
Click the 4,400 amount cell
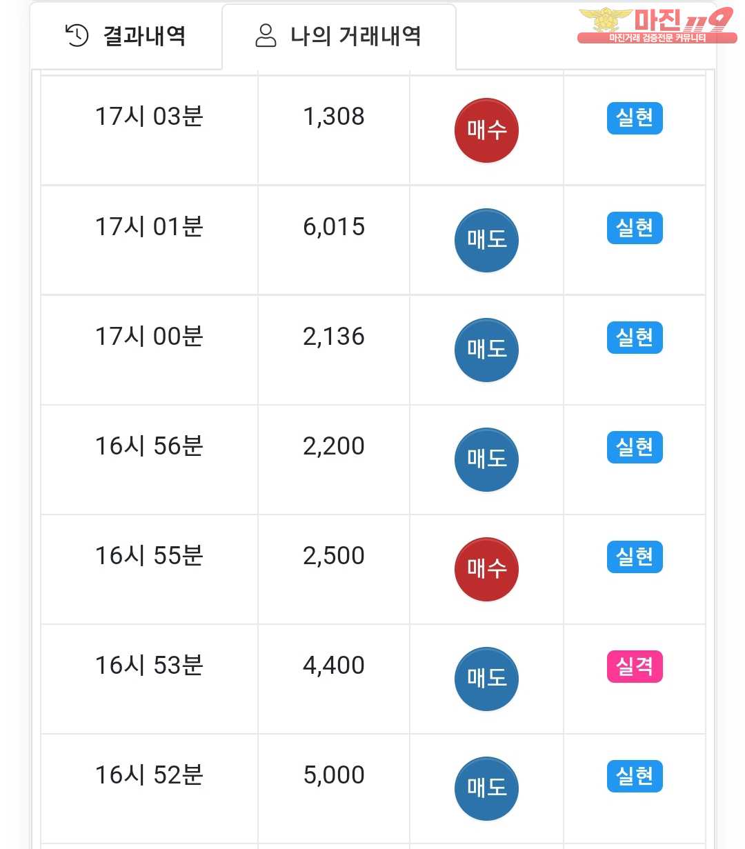(334, 666)
